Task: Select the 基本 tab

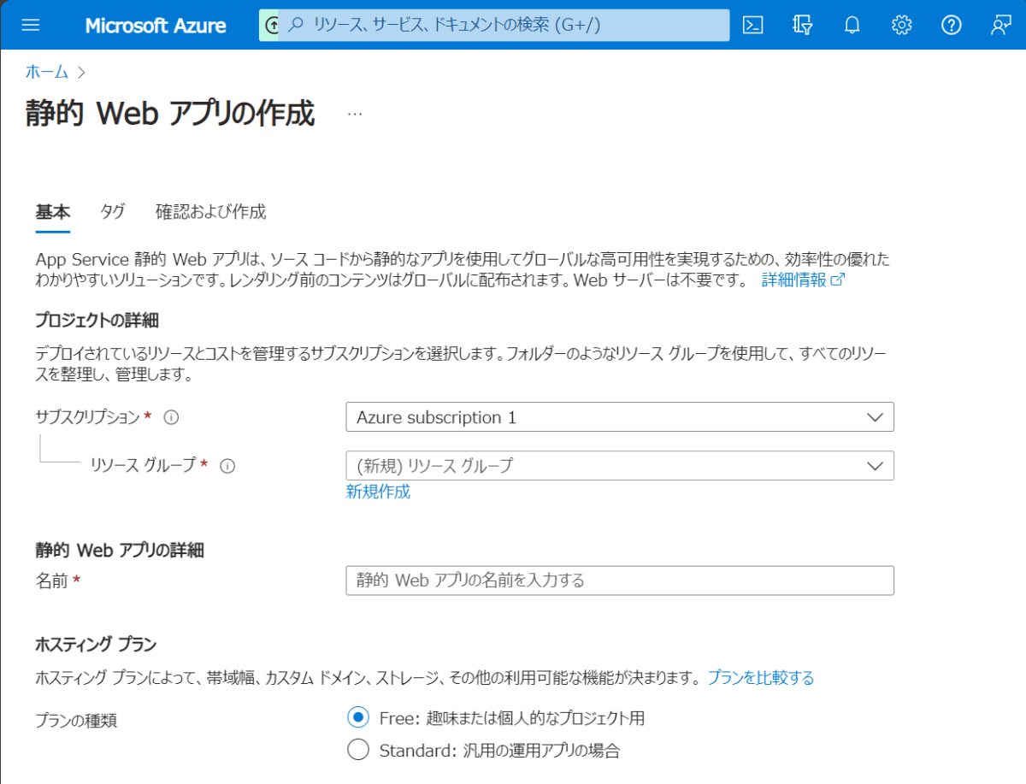Action: coord(53,212)
